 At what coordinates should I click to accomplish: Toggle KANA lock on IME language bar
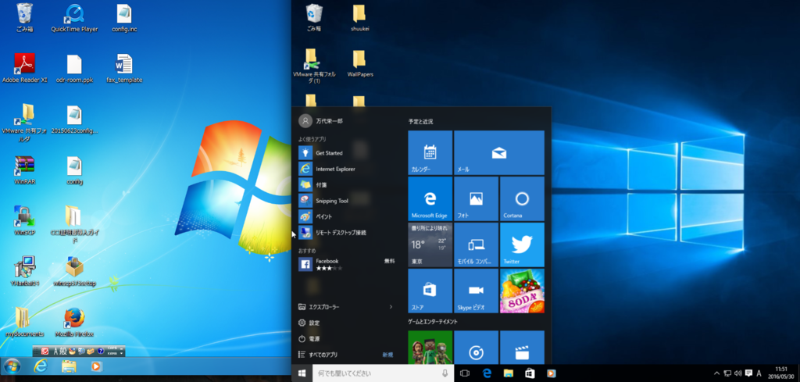[112, 353]
